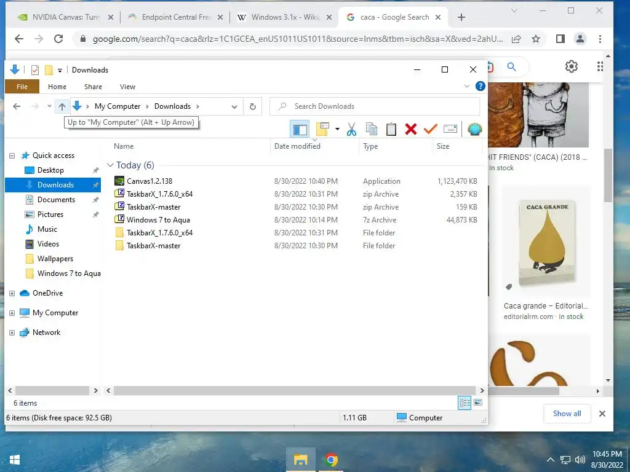630x472 pixels.
Task: Open Google settings gear icon
Action: tap(572, 66)
